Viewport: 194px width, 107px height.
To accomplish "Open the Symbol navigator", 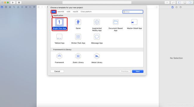I will click(10, 7).
